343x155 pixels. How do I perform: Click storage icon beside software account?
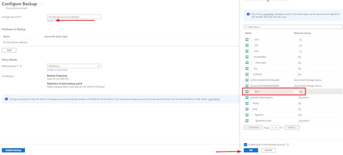pos(247,74)
